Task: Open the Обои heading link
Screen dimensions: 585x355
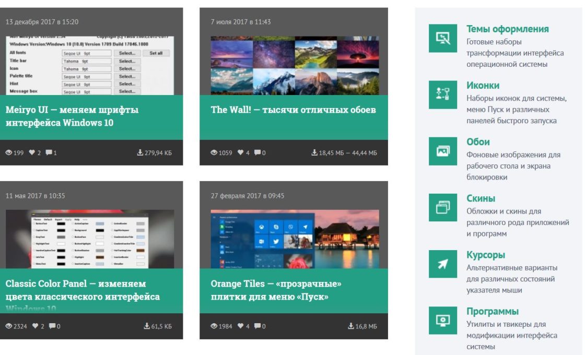Action: click(x=478, y=141)
